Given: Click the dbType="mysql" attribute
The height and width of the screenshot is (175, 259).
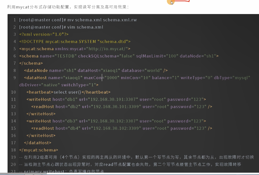Looking at the screenshot, I should pyautogui.click(x=232, y=78).
